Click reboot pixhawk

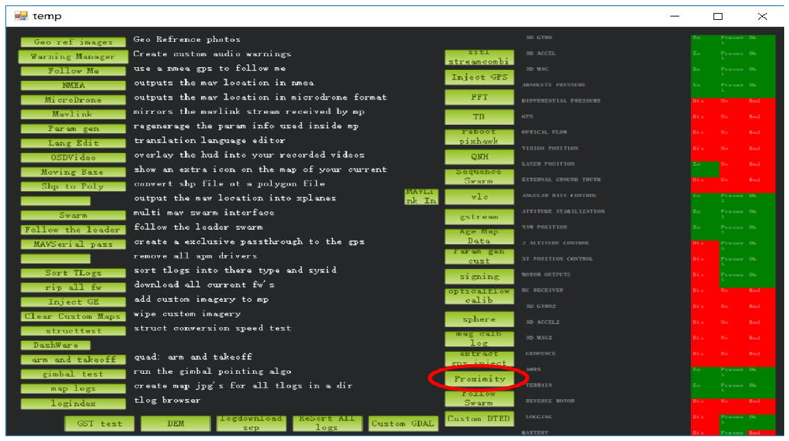click(x=479, y=136)
